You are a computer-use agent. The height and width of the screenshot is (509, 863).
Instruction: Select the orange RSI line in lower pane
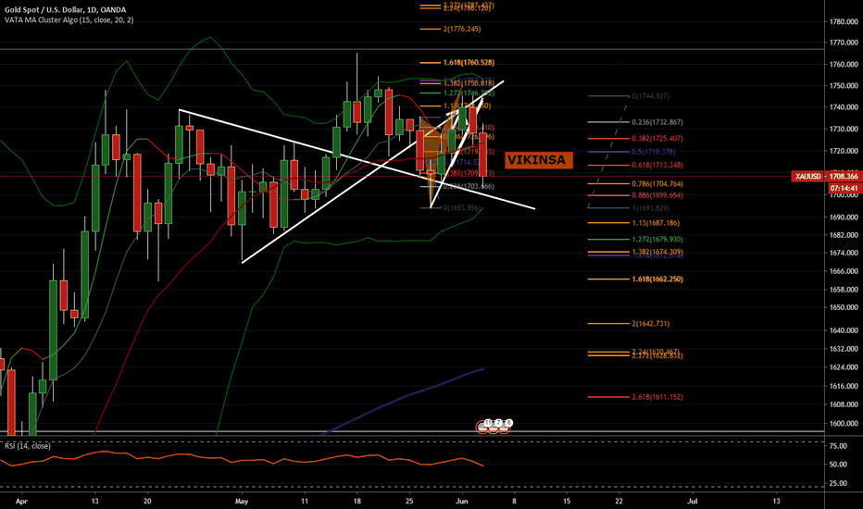coord(243,458)
